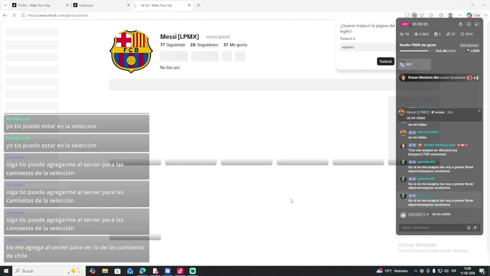Image resolution: width=490 pixels, height=276 pixels.
Task: Click the open-in-app icon in address bar
Action: (407, 15)
